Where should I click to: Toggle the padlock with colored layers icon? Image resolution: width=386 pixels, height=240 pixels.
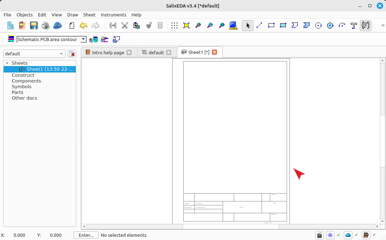point(104,39)
